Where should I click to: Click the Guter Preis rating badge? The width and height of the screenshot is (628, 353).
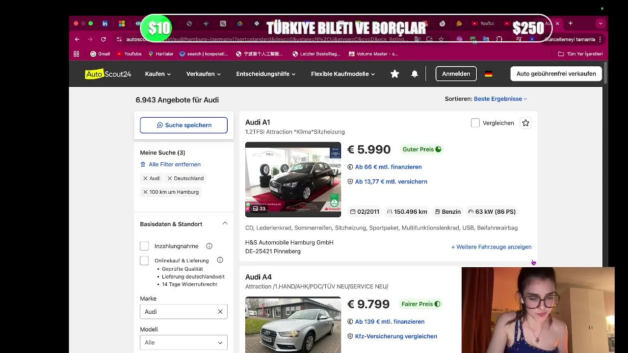point(421,150)
